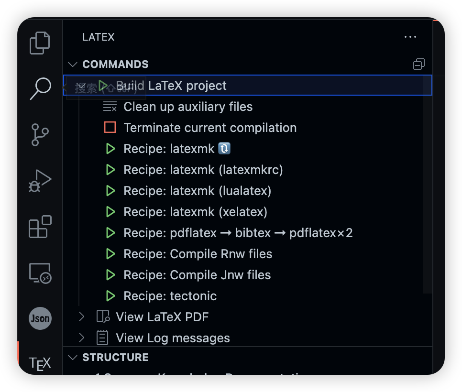
Task: Open the LATEX panel More Actions menu
Action: pyautogui.click(x=410, y=37)
